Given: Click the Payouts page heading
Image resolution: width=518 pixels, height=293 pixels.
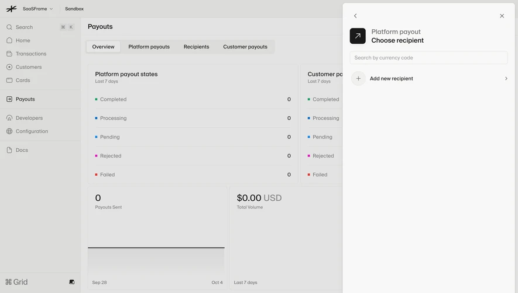Looking at the screenshot, I should (100, 26).
